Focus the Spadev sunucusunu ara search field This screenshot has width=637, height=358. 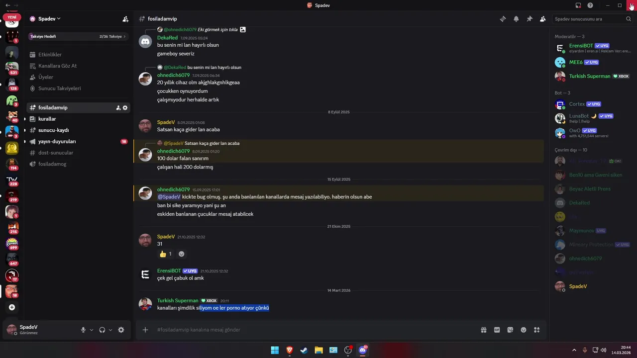click(593, 19)
